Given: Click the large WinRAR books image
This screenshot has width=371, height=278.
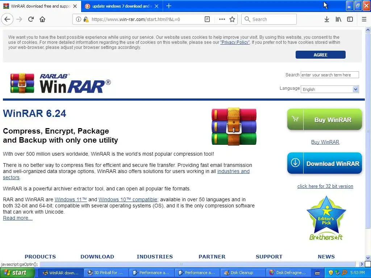Looking at the screenshot, I should (x=234, y=127).
